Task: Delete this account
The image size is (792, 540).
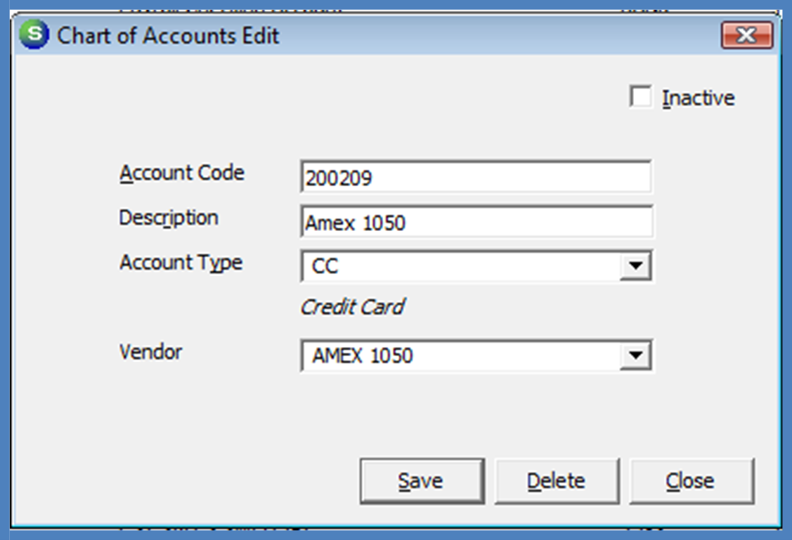Action: pyautogui.click(x=557, y=481)
